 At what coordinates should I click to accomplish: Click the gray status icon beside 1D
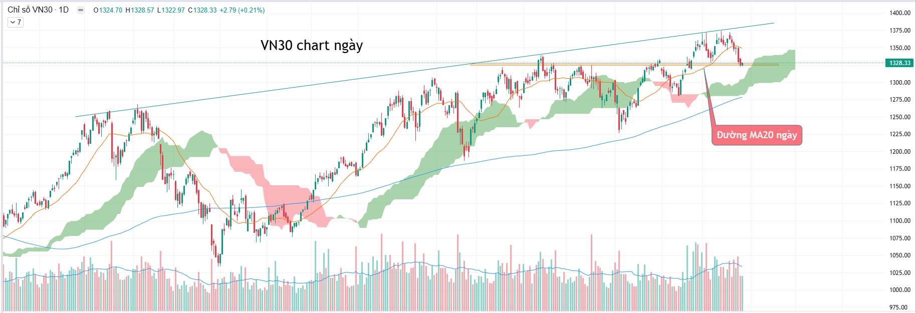(80, 10)
